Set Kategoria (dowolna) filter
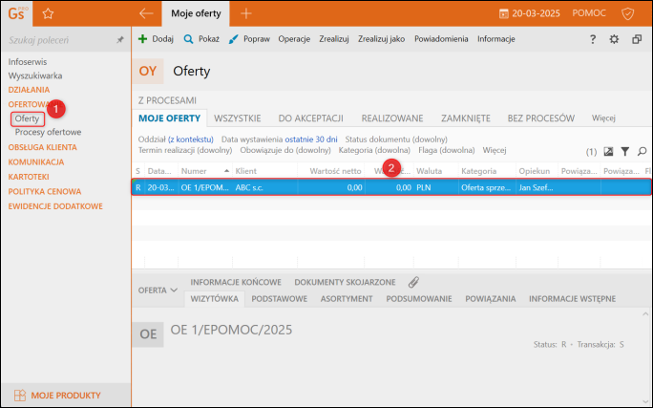 (374, 150)
